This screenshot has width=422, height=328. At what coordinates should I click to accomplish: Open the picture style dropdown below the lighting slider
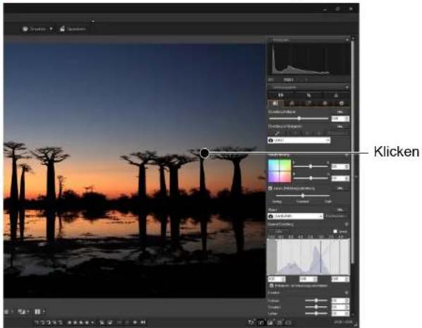point(295,216)
